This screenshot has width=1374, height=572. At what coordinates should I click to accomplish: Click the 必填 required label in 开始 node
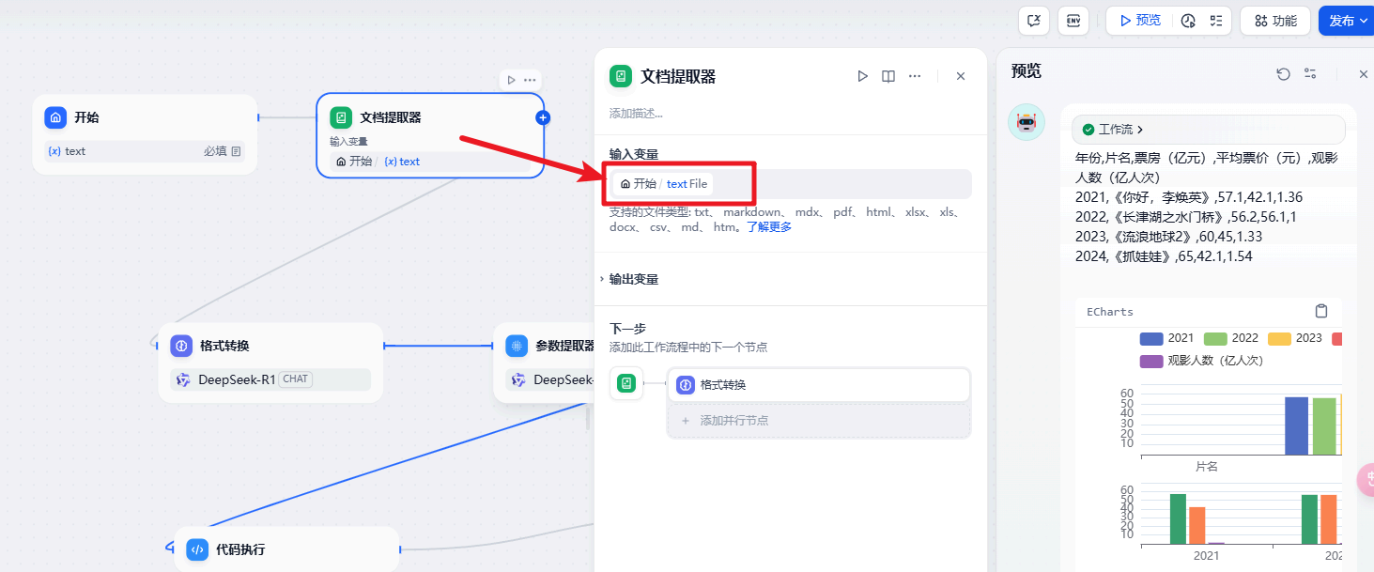tap(215, 151)
